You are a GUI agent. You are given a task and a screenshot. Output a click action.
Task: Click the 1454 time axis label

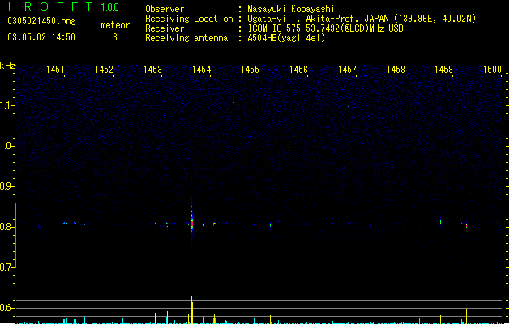201,70
